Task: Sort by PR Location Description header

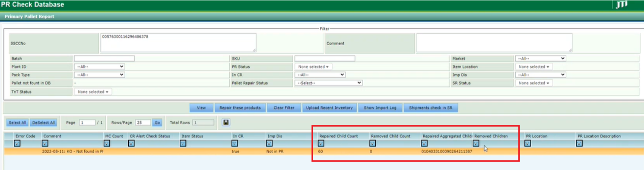Action: tap(599, 136)
